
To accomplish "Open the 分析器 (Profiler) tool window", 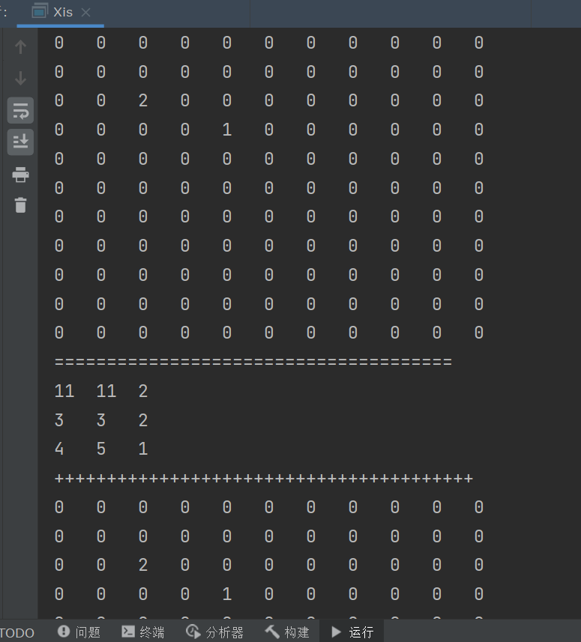I will (215, 632).
